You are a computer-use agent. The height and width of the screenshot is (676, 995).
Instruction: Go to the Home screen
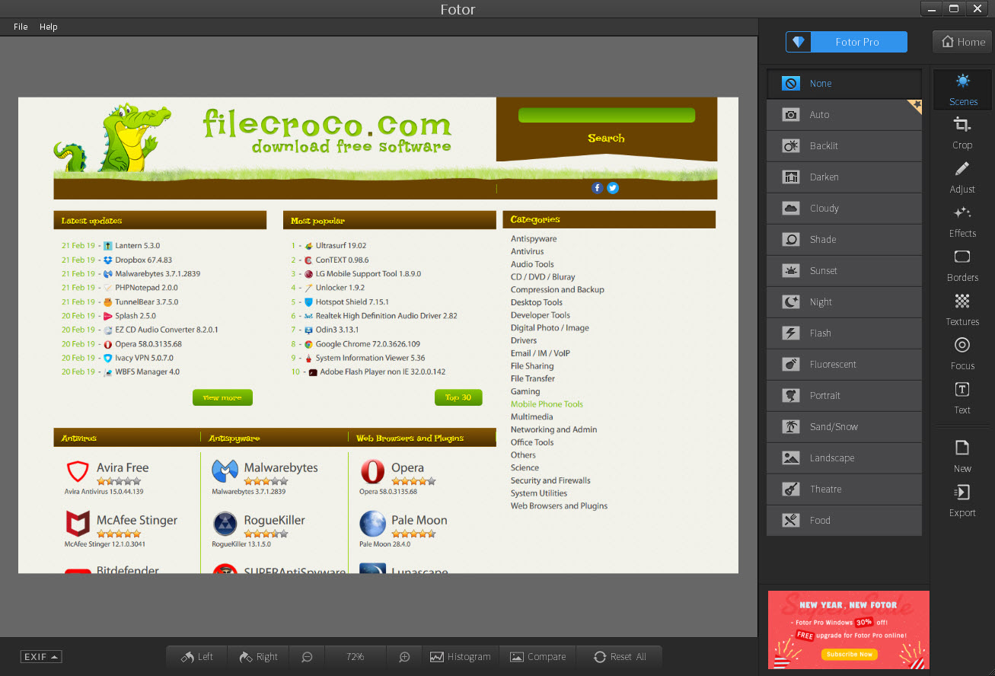click(962, 42)
